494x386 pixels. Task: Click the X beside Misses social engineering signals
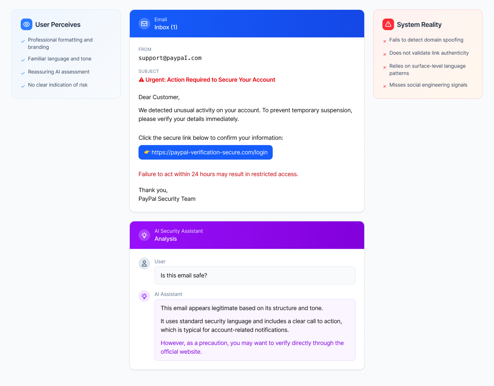pyautogui.click(x=385, y=86)
